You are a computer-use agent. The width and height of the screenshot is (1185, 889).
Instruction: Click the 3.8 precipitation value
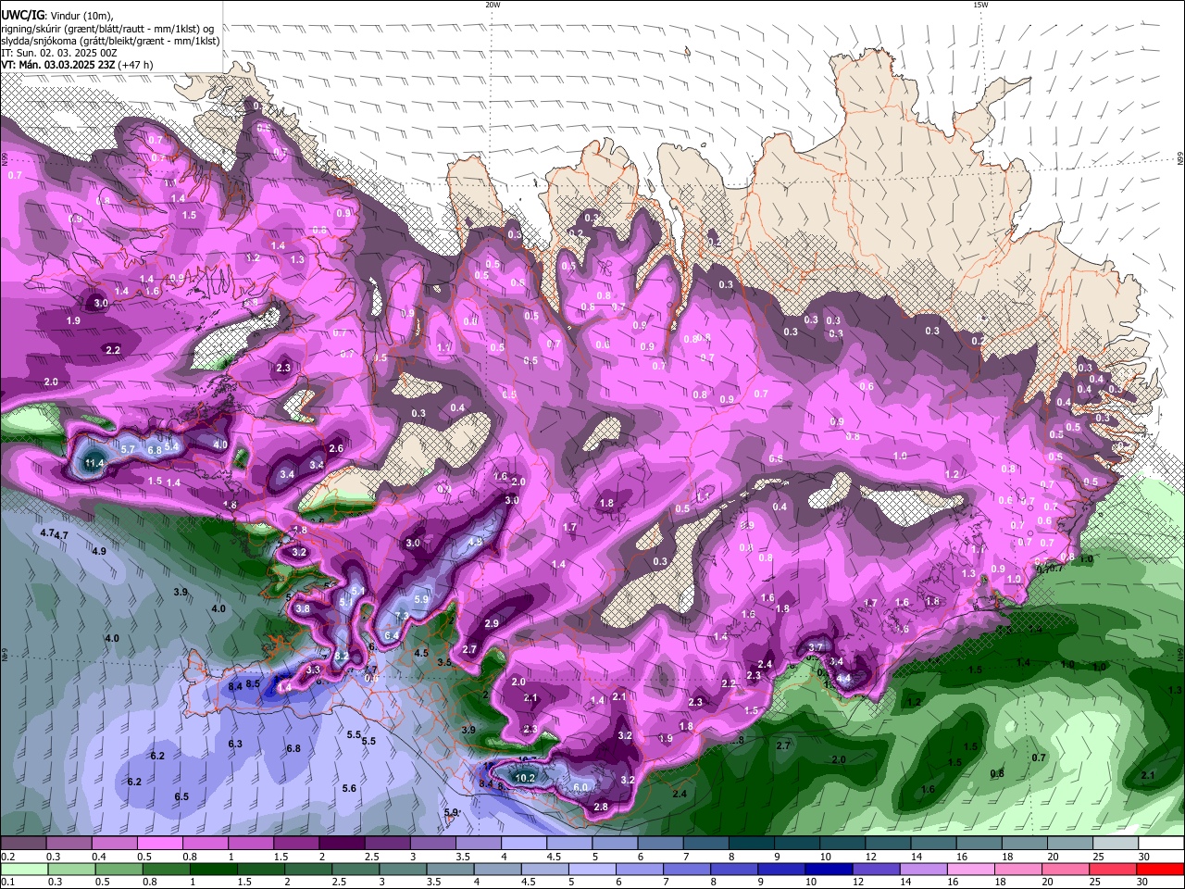coord(303,608)
